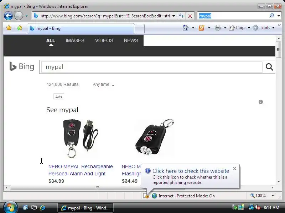The height and width of the screenshot is (213, 285).
Task: Open recent pages dropdown next to Forward
Action: [x=26, y=16]
